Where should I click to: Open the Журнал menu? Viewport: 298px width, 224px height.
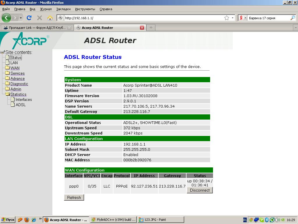pyautogui.click(x=46, y=9)
